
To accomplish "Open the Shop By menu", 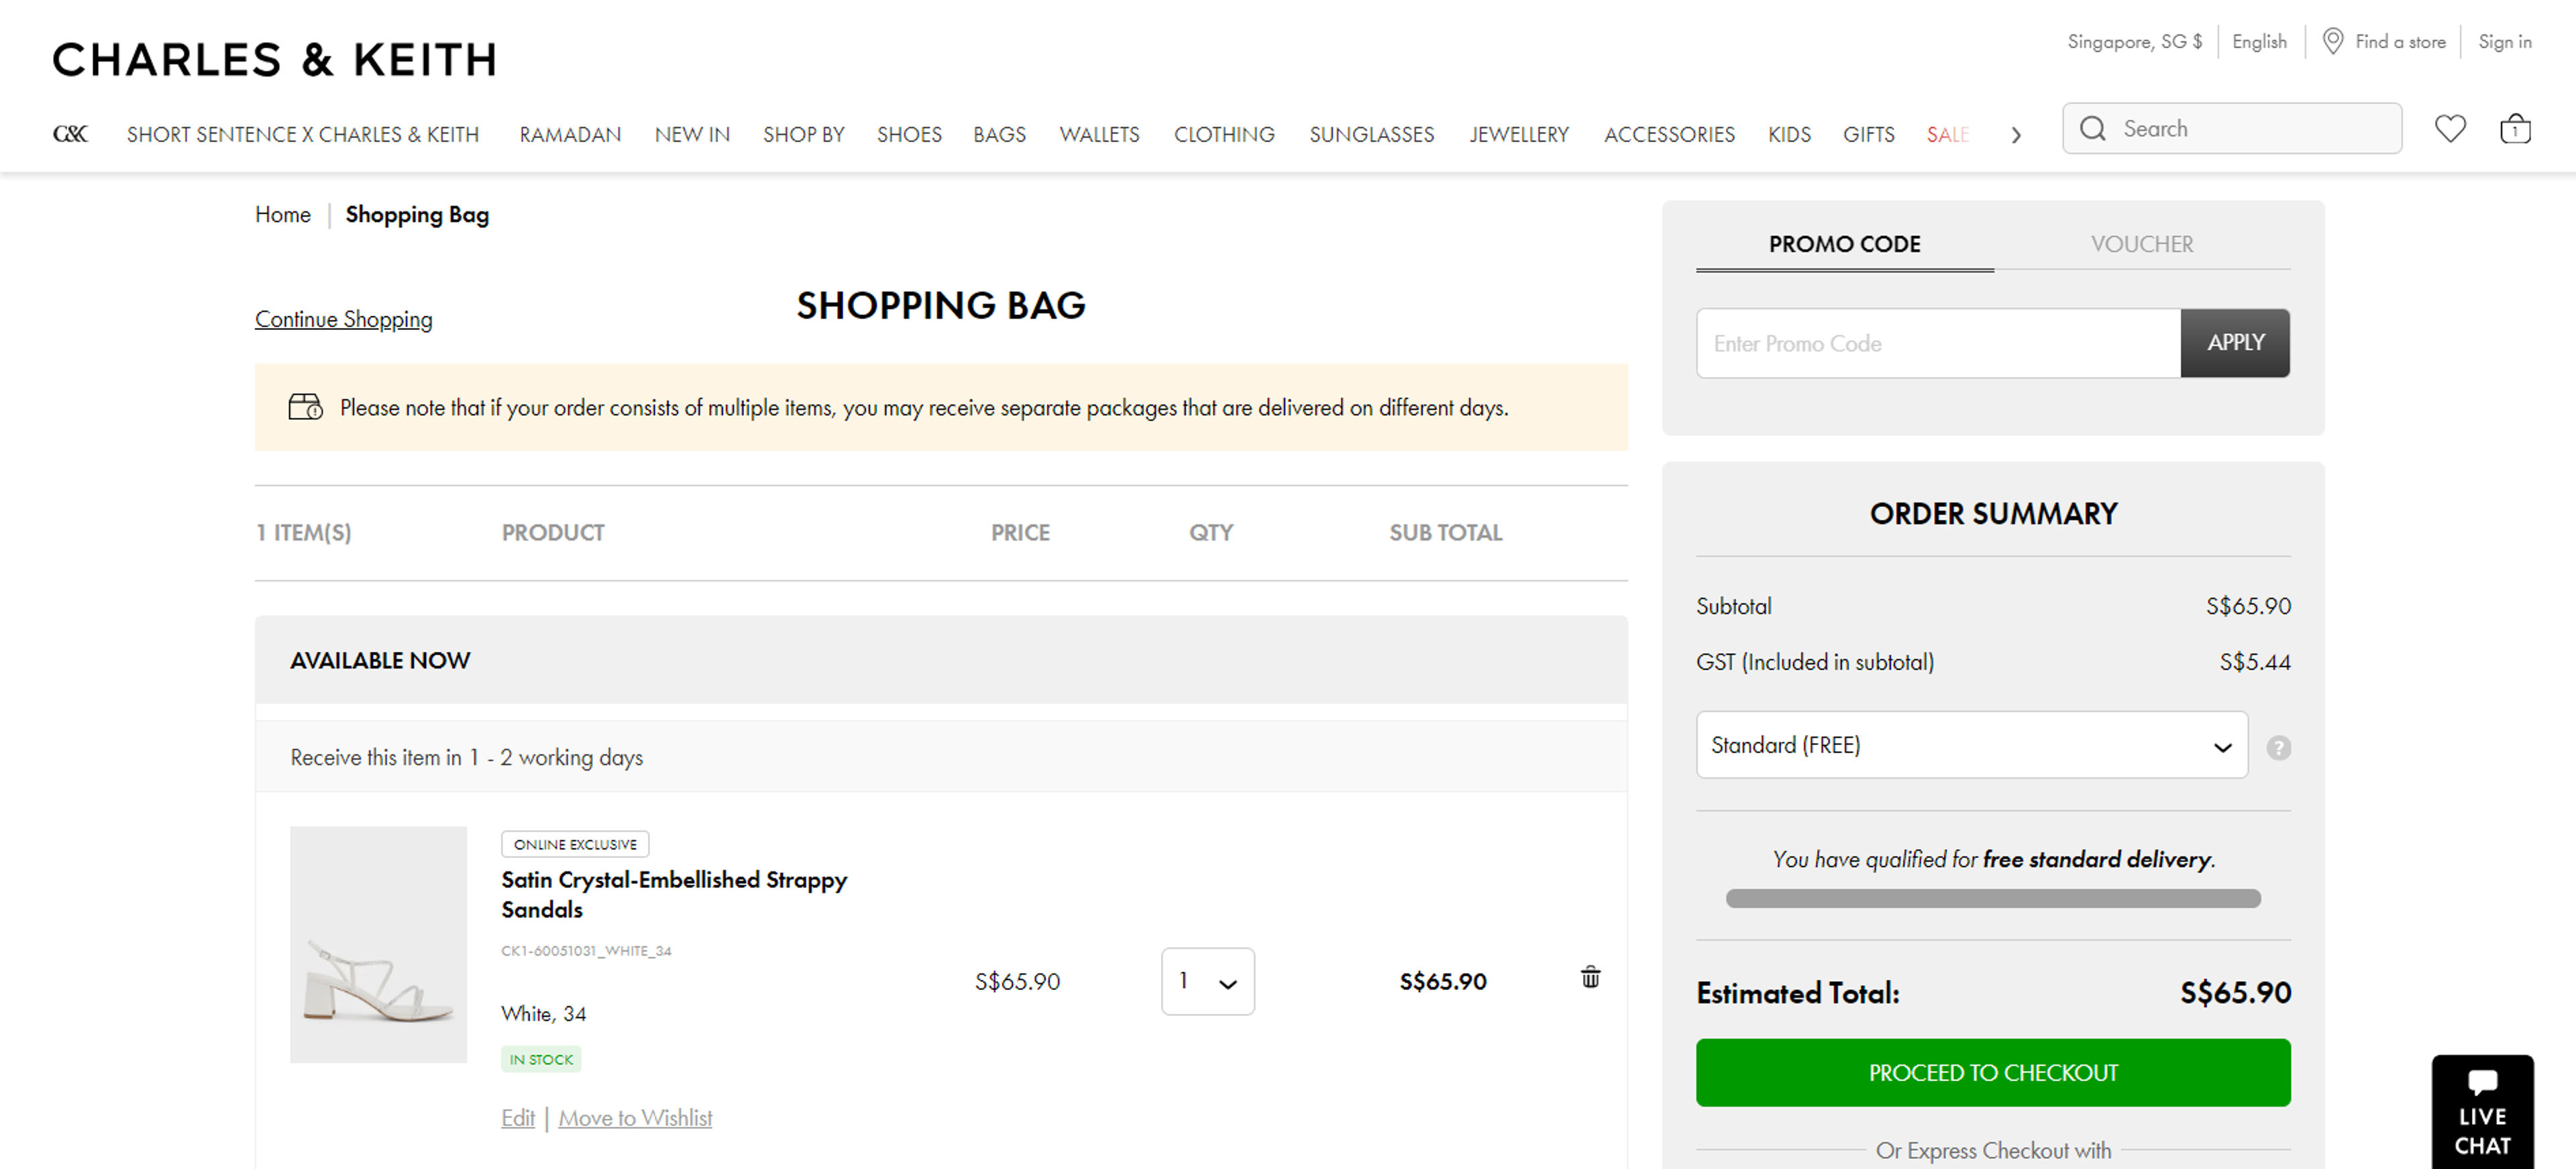I will click(803, 134).
